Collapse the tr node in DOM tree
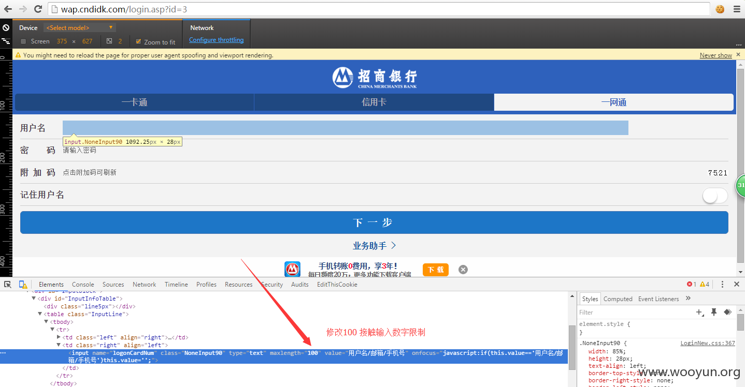Screen dimensions: 745x387 point(52,330)
